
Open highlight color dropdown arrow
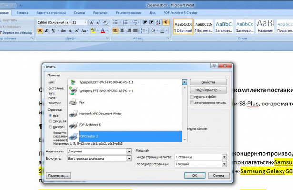(x=98, y=30)
